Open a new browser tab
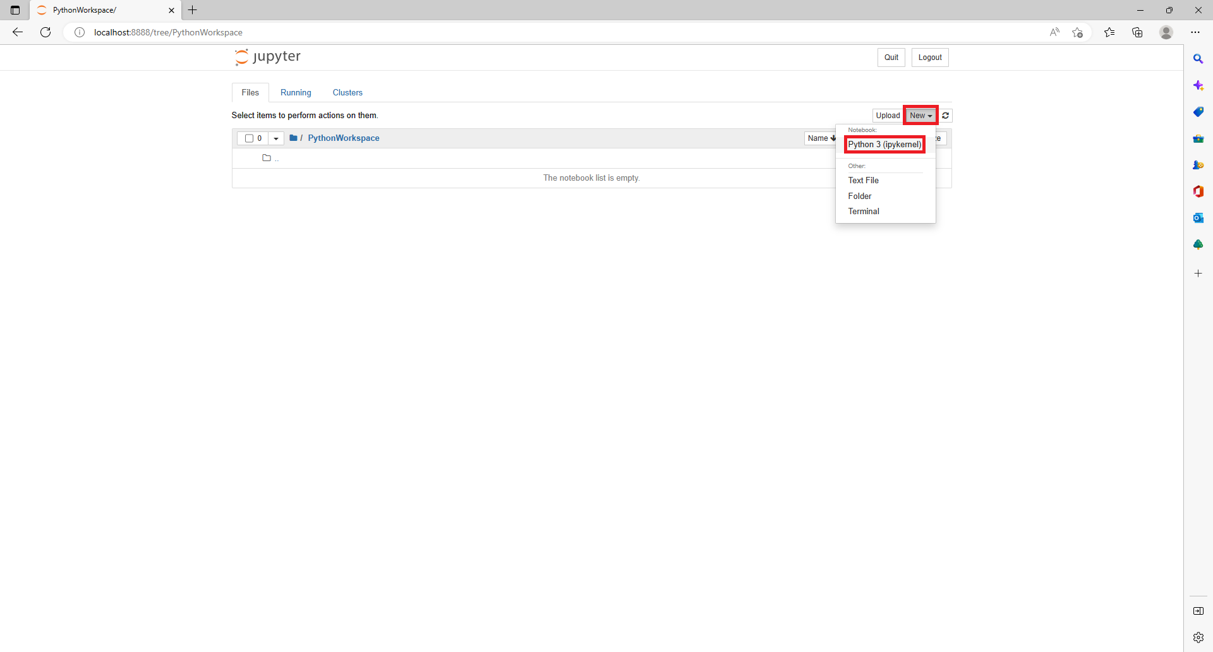Screen dimensions: 1213x652 pos(193,10)
